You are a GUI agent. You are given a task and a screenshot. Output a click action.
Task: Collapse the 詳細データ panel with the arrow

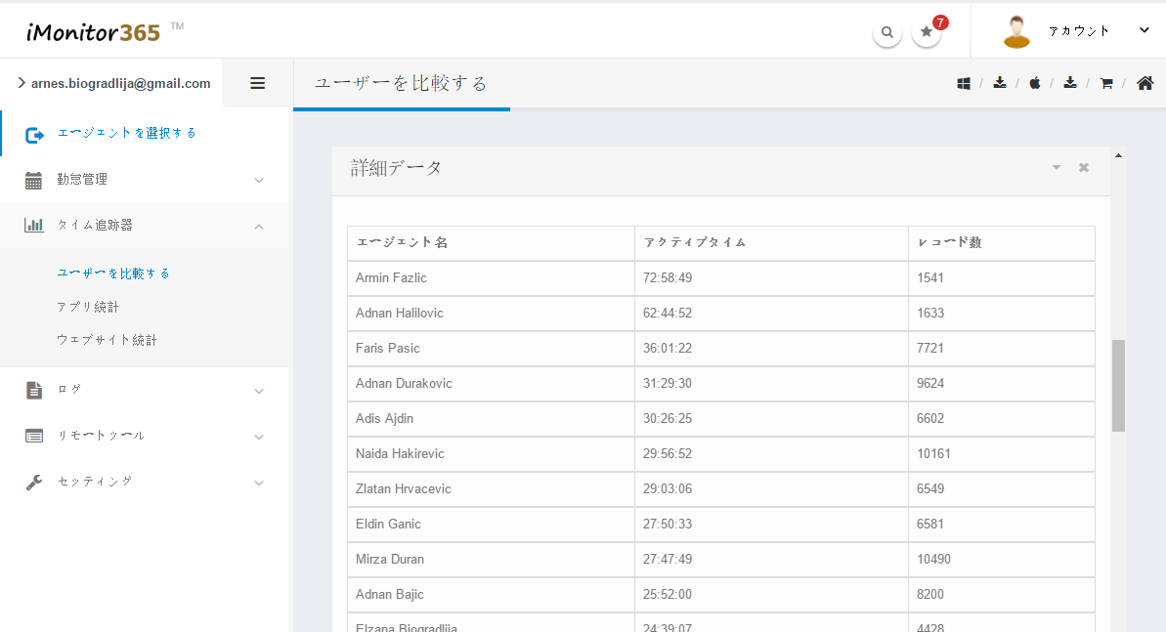click(x=1057, y=168)
